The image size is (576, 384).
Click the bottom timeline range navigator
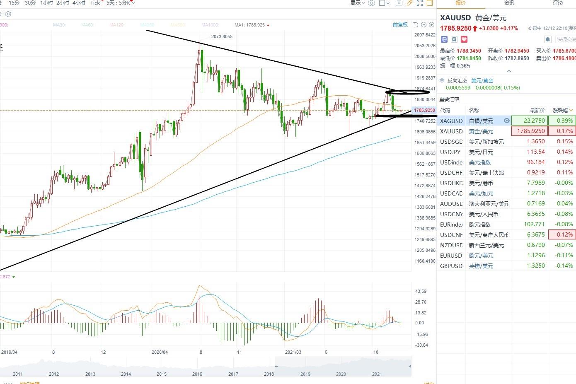[x=206, y=367]
